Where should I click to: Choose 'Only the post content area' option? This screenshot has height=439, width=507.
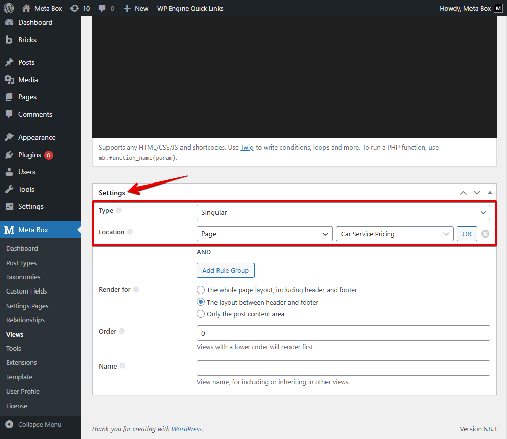201,313
